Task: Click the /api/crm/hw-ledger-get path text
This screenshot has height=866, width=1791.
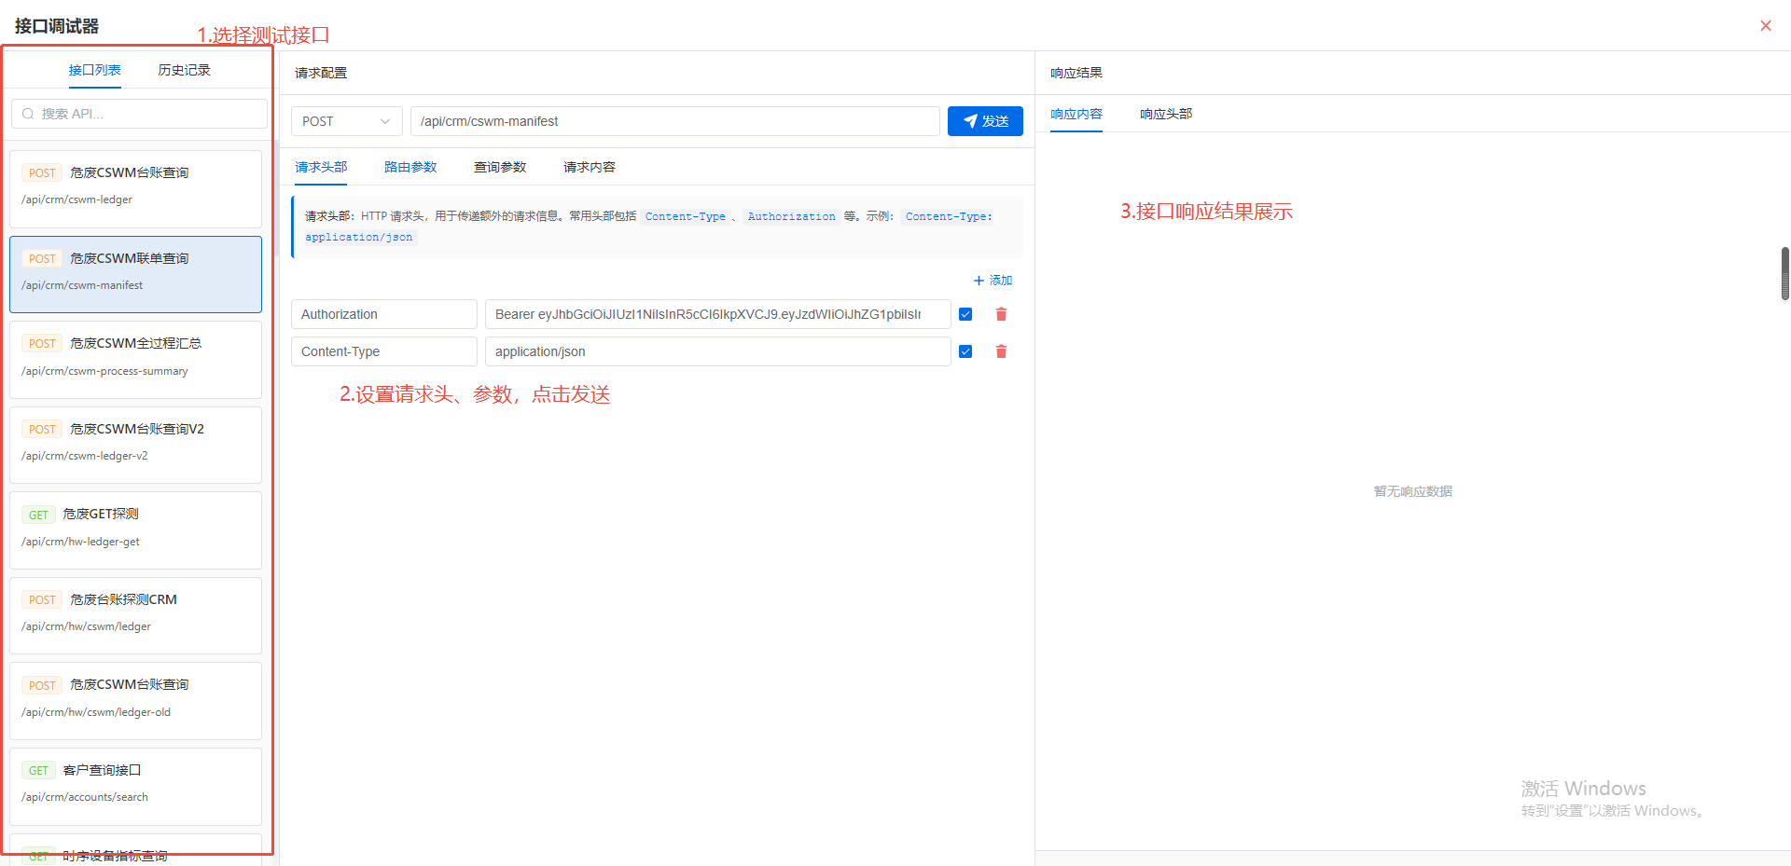Action: tap(80, 542)
